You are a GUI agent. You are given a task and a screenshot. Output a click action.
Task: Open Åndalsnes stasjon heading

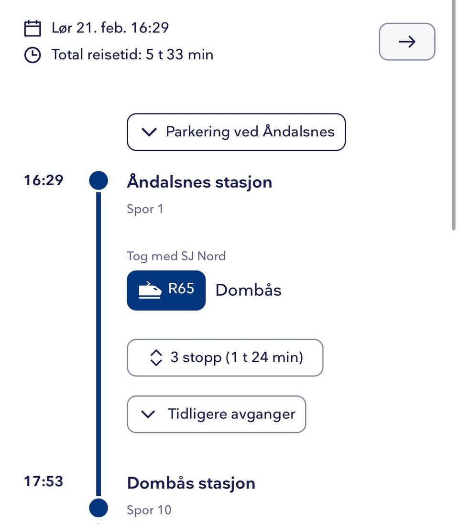point(199,182)
